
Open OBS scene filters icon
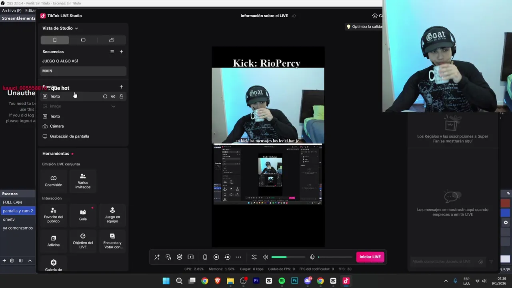21,260
